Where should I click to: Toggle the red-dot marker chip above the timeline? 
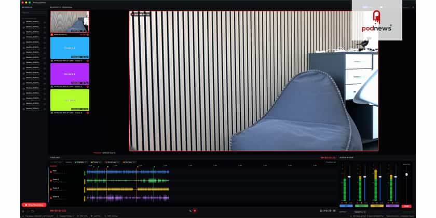tap(112, 162)
